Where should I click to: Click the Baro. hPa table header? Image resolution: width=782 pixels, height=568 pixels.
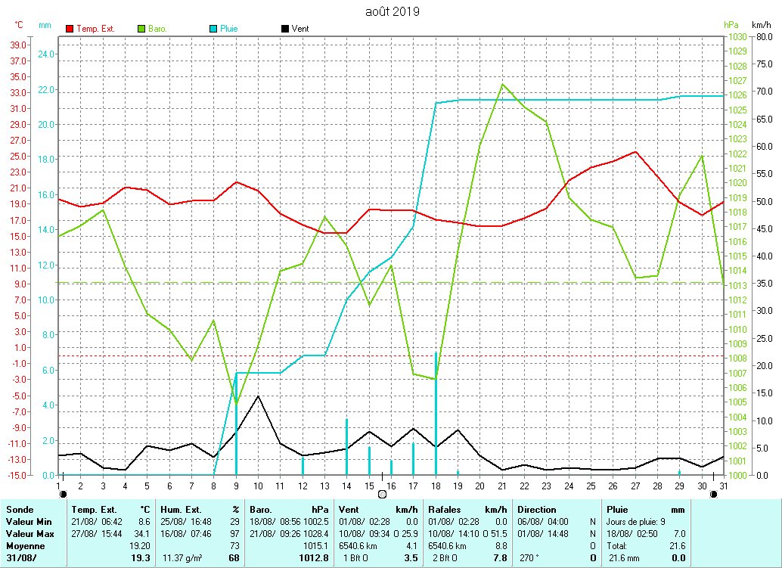click(265, 510)
